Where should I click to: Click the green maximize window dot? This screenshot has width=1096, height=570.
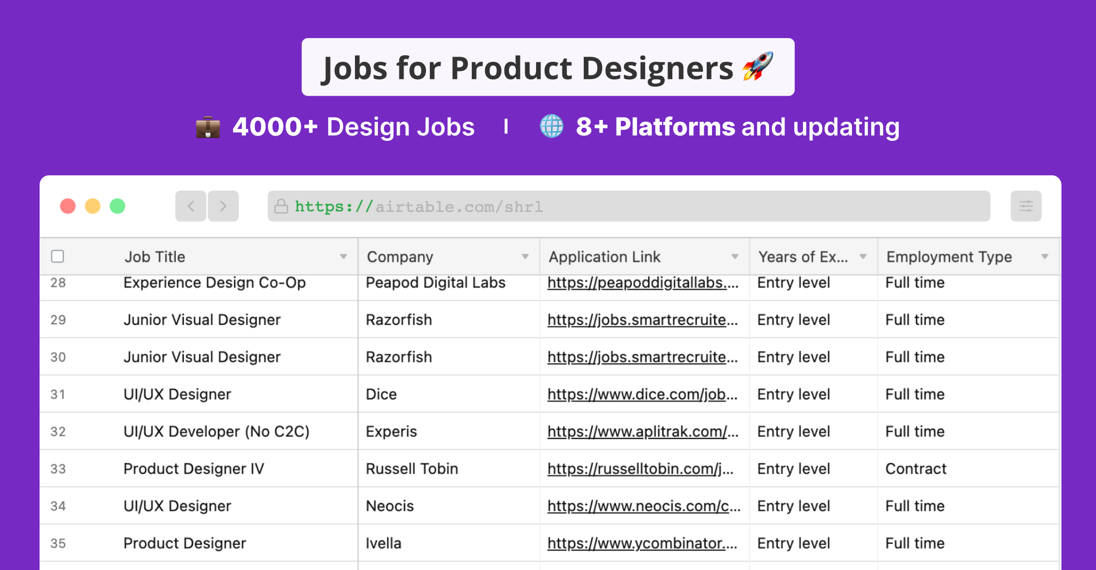(117, 206)
